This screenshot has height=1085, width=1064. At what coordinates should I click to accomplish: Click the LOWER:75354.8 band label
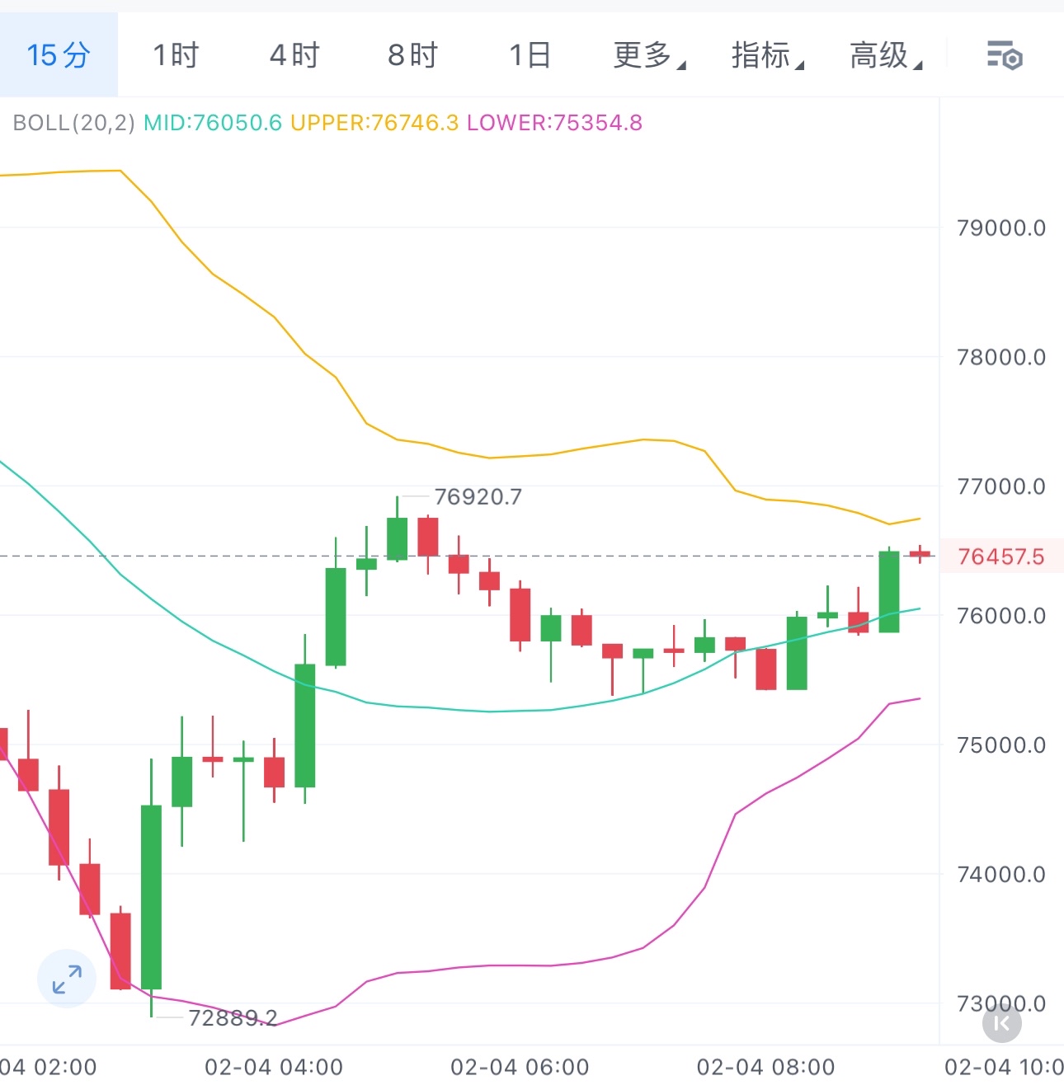(554, 123)
